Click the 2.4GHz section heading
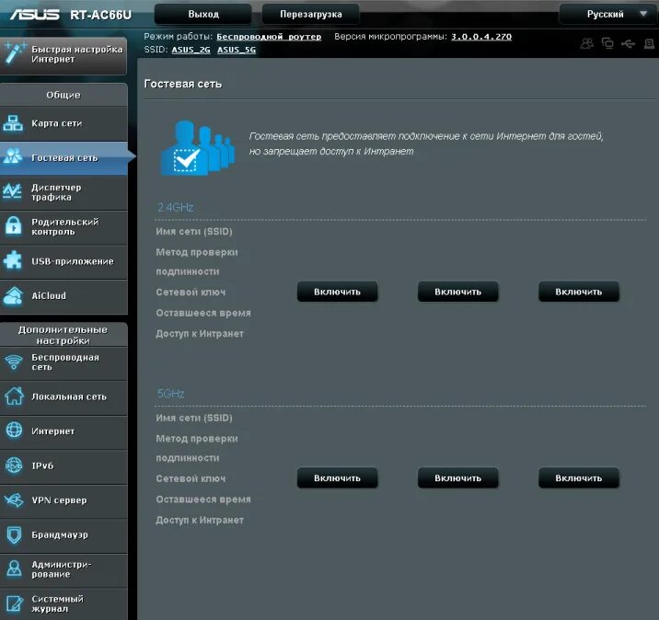Viewport: 659px width, 620px height. point(175,207)
